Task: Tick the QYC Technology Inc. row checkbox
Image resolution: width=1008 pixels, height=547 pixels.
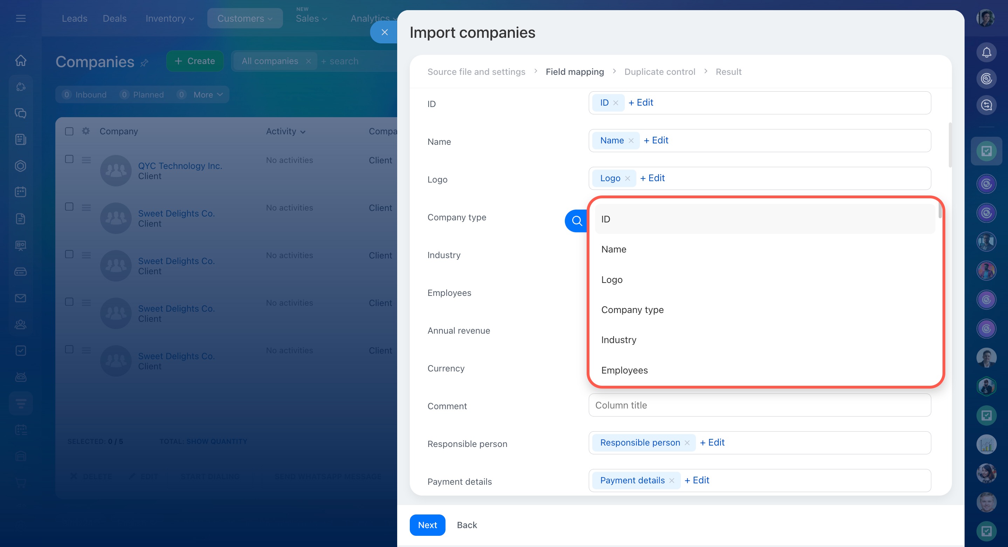Action: 69,159
